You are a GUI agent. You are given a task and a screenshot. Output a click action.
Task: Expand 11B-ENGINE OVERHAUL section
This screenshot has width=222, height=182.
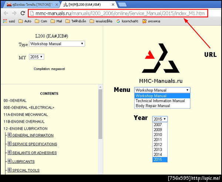coord(24,122)
